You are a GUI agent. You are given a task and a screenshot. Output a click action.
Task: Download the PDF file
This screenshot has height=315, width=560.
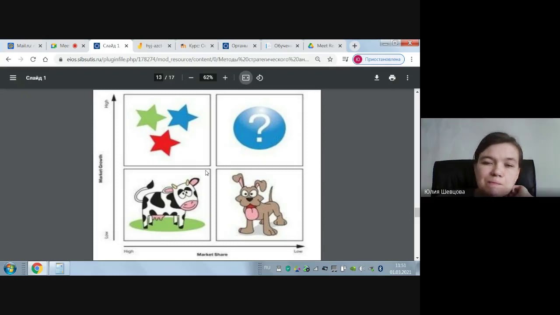coord(377,77)
